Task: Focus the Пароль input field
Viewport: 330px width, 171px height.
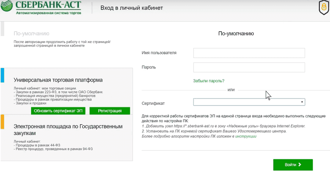Action: coord(249,68)
